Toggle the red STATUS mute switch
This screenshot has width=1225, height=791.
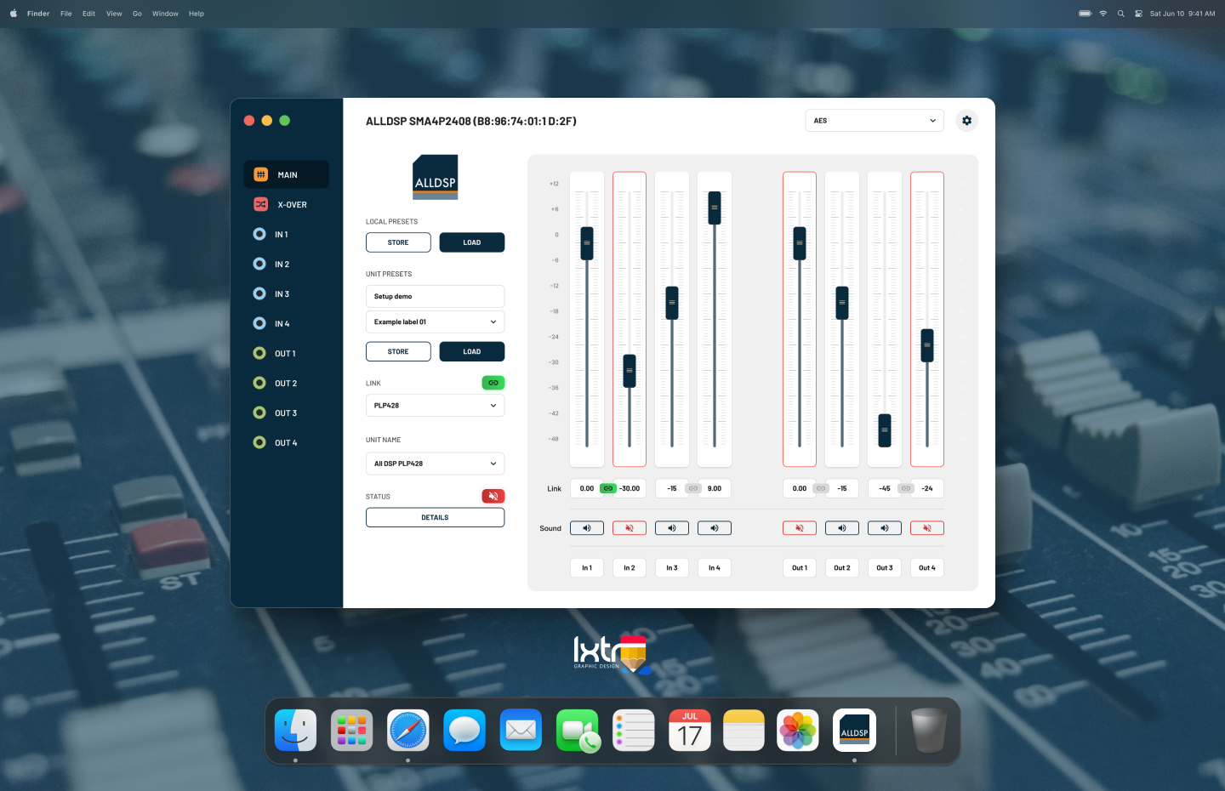point(493,496)
